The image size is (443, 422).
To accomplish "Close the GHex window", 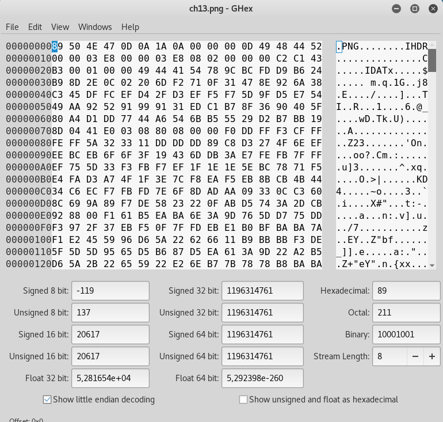I will pos(431,9).
